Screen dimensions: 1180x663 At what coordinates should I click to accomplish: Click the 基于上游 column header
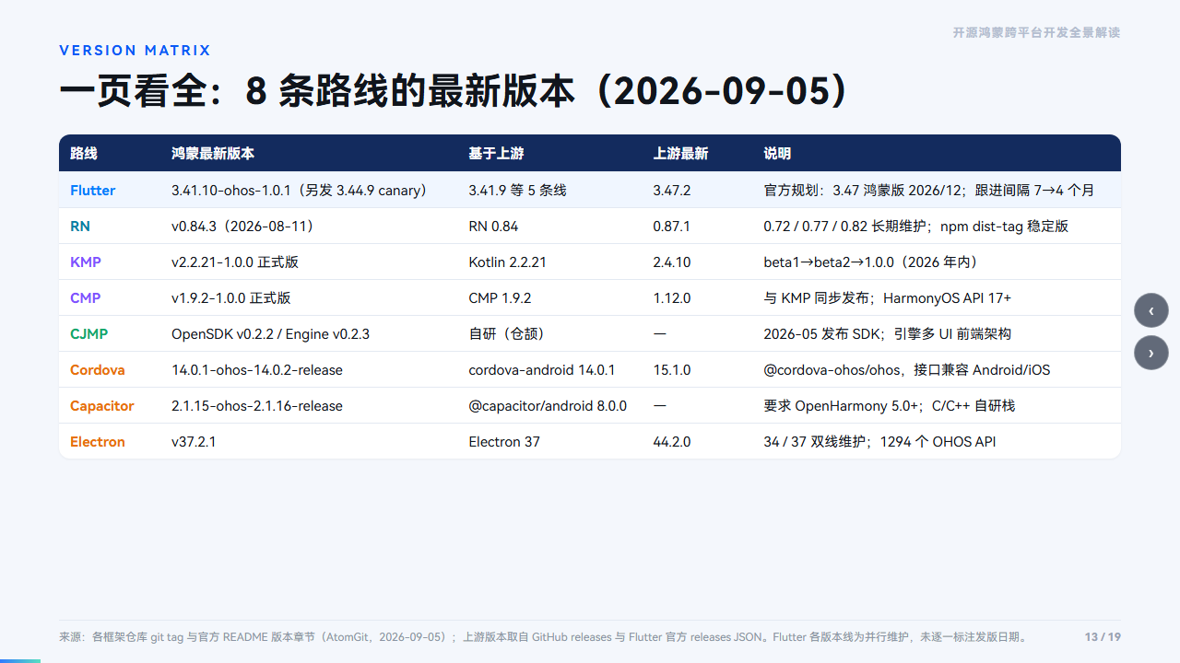click(496, 154)
